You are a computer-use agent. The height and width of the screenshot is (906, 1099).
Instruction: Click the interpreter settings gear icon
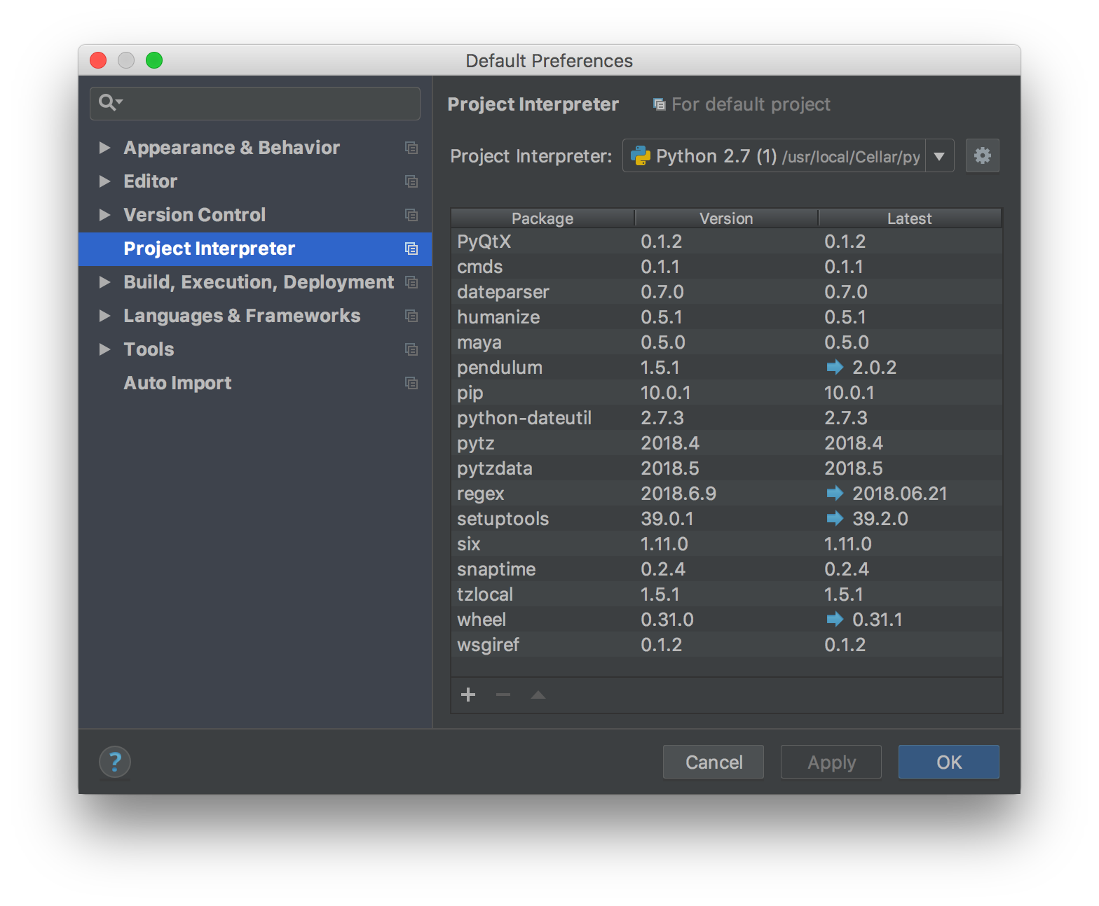(x=982, y=155)
